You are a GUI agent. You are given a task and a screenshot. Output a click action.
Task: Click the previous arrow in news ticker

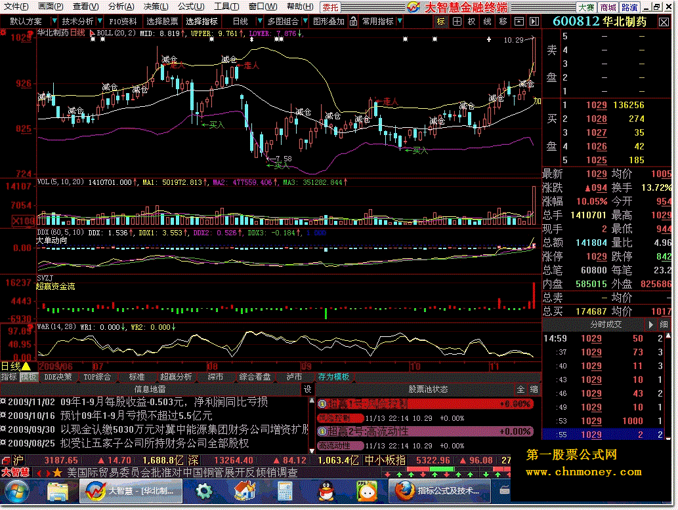[x=39, y=473]
